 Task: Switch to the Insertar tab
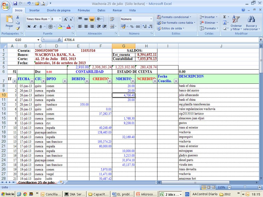pos(35,10)
